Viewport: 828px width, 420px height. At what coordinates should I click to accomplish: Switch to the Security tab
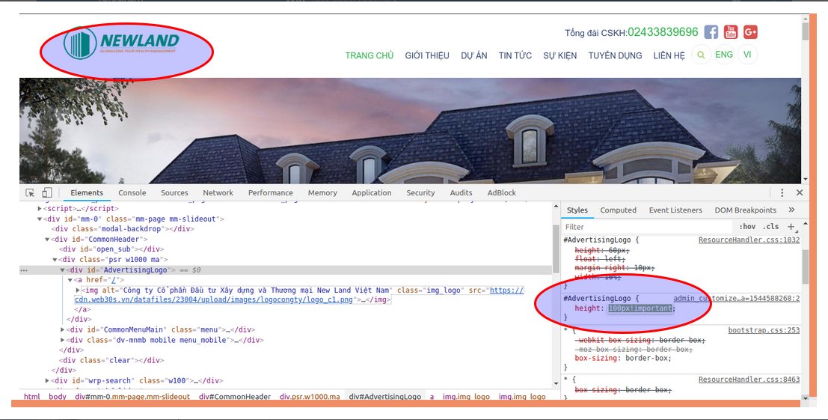[420, 193]
